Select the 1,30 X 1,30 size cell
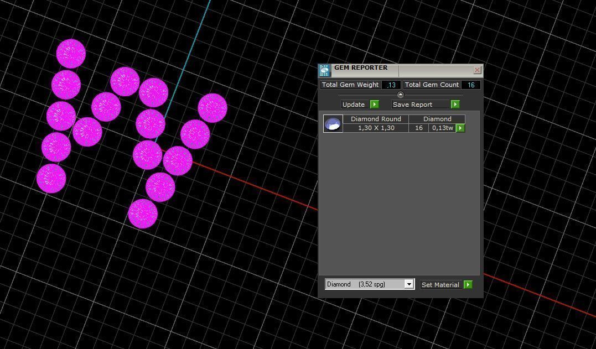 click(x=376, y=128)
